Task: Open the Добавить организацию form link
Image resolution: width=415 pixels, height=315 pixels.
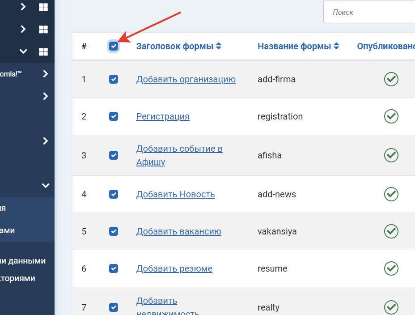Action: click(186, 79)
